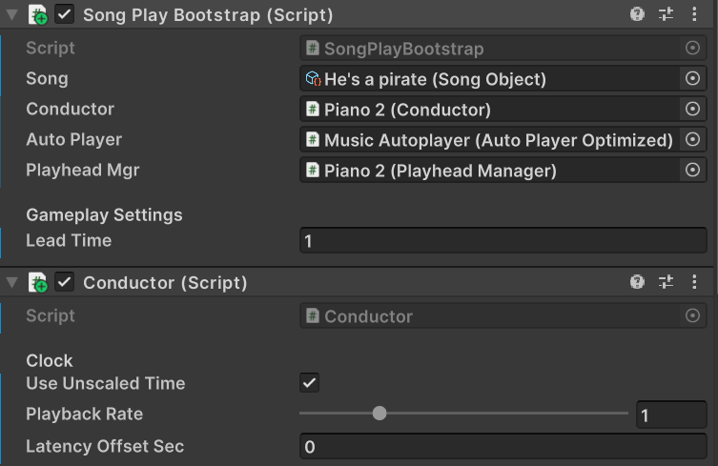Select the Piano 2 (Conductor) object reference
718x466 pixels.
pyautogui.click(x=488, y=110)
